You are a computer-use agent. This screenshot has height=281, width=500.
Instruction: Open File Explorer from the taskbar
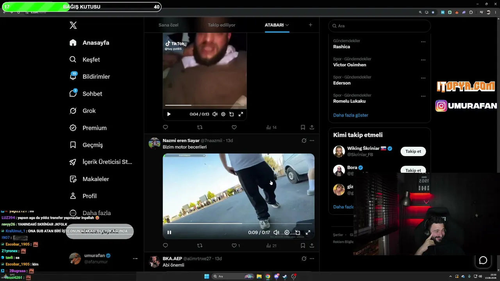[259, 276]
